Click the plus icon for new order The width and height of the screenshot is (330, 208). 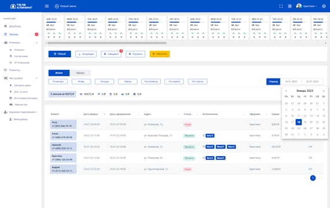point(57,6)
